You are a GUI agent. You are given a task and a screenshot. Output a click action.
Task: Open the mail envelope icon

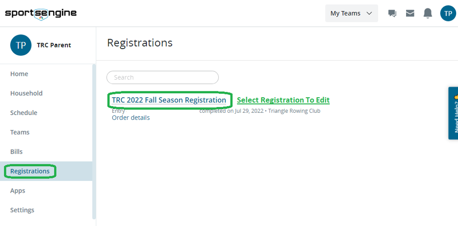tap(410, 13)
